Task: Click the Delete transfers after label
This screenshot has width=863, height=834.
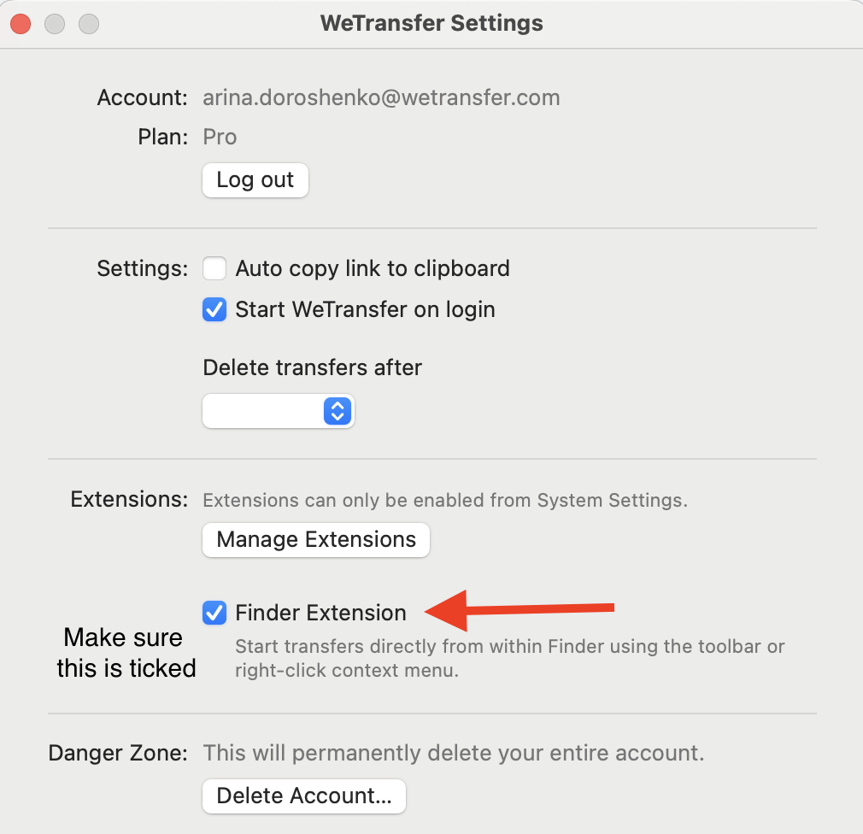Action: pos(312,367)
